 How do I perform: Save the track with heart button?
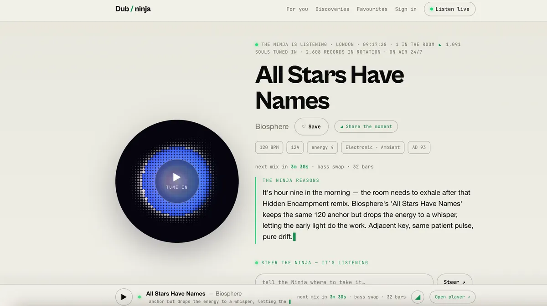tap(311, 126)
